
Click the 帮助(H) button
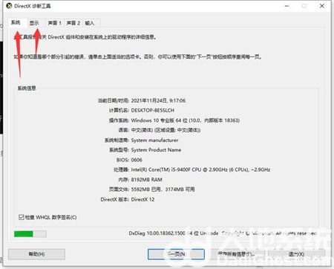click(x=36, y=254)
